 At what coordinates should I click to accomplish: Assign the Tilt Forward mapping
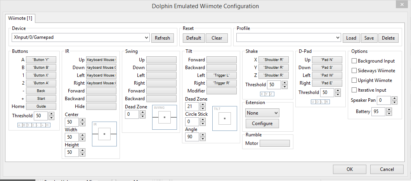[x=222, y=60]
